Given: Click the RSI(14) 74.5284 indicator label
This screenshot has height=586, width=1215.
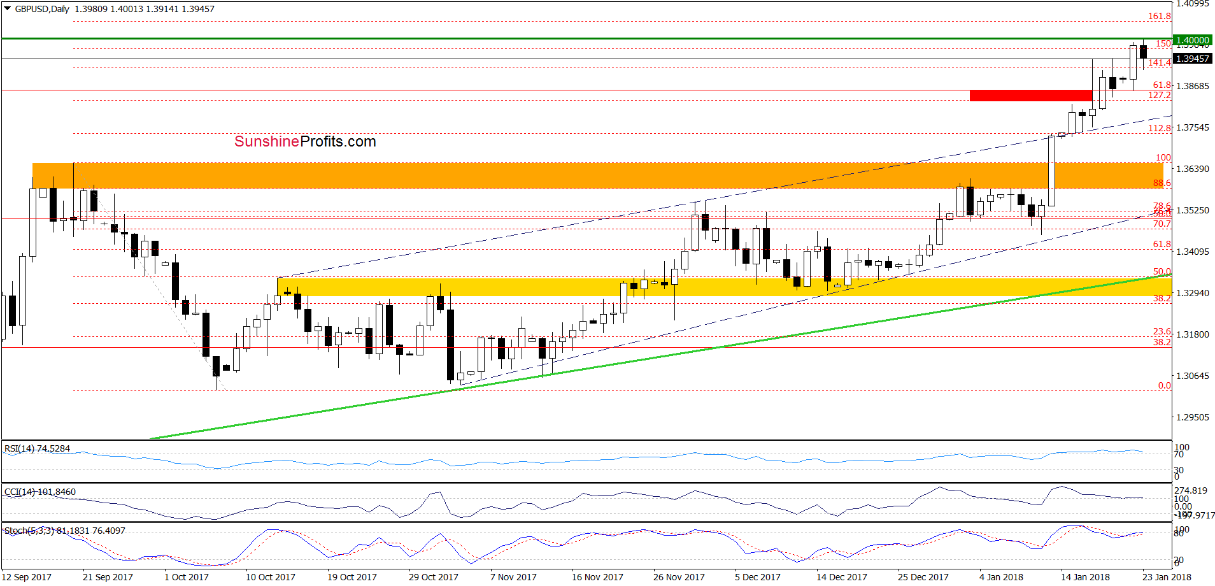Looking at the screenshot, I should pyautogui.click(x=37, y=448).
